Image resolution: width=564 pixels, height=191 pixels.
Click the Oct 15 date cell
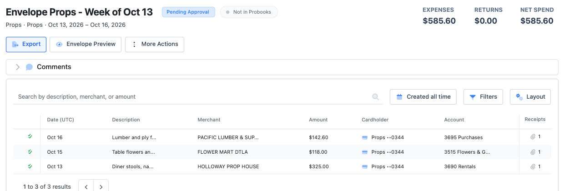55,152
